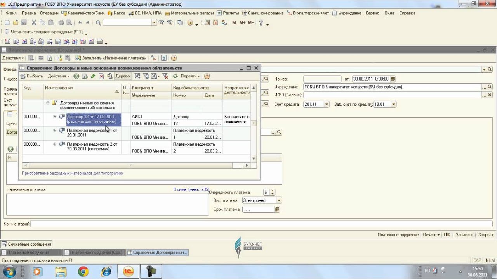Click the Windows Start button

tap(10, 271)
